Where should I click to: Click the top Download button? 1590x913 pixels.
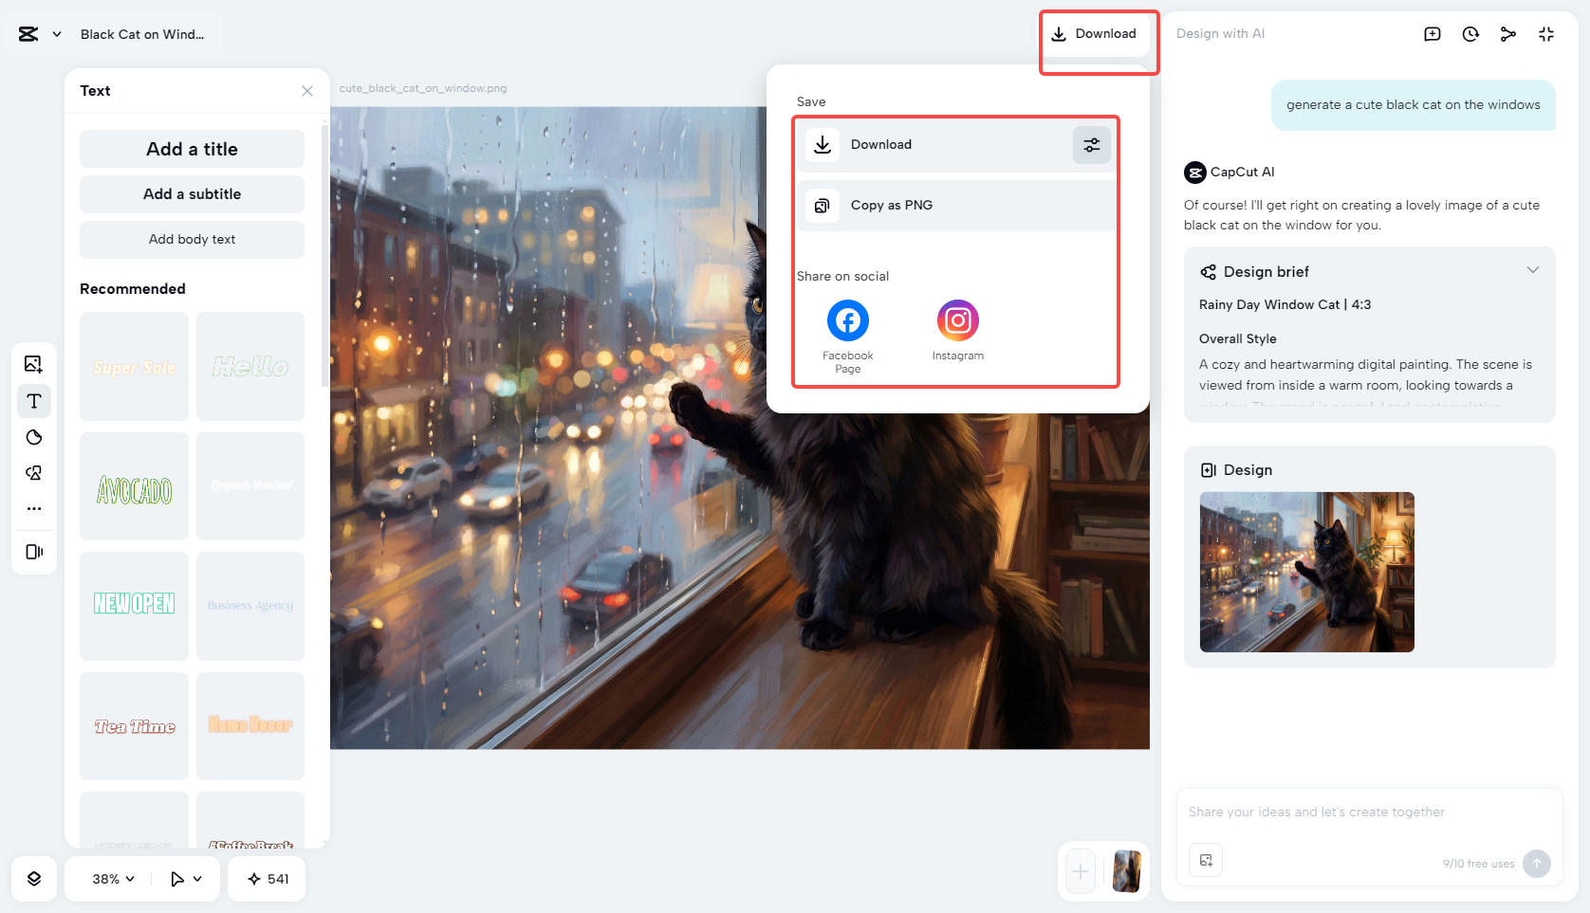click(x=1094, y=34)
